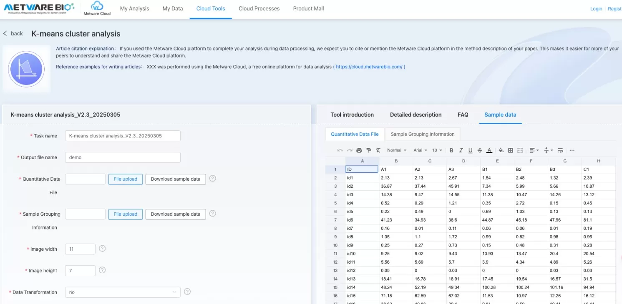Open the Cloud Processes menu item
622x304 pixels.
pos(259,8)
